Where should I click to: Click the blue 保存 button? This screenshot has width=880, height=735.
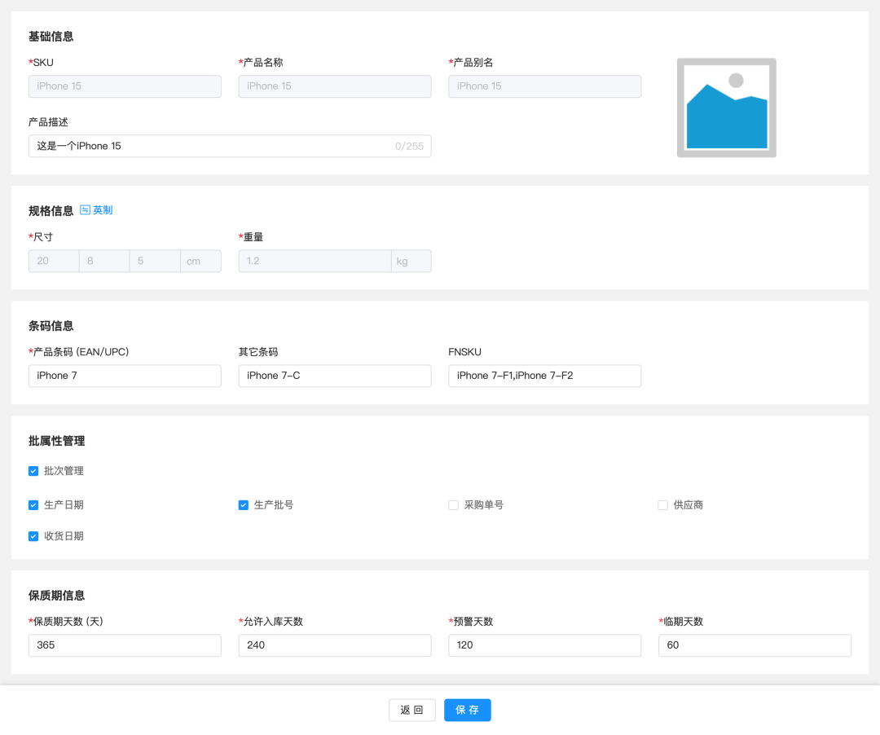[468, 710]
